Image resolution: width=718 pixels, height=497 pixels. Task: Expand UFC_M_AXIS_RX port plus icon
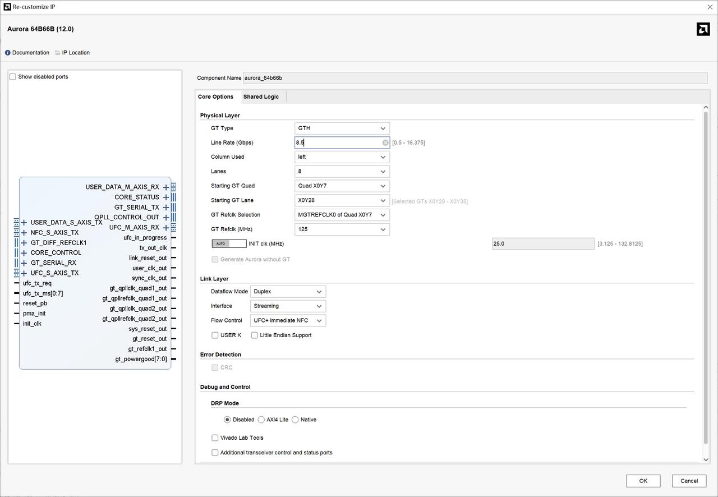tap(166, 228)
